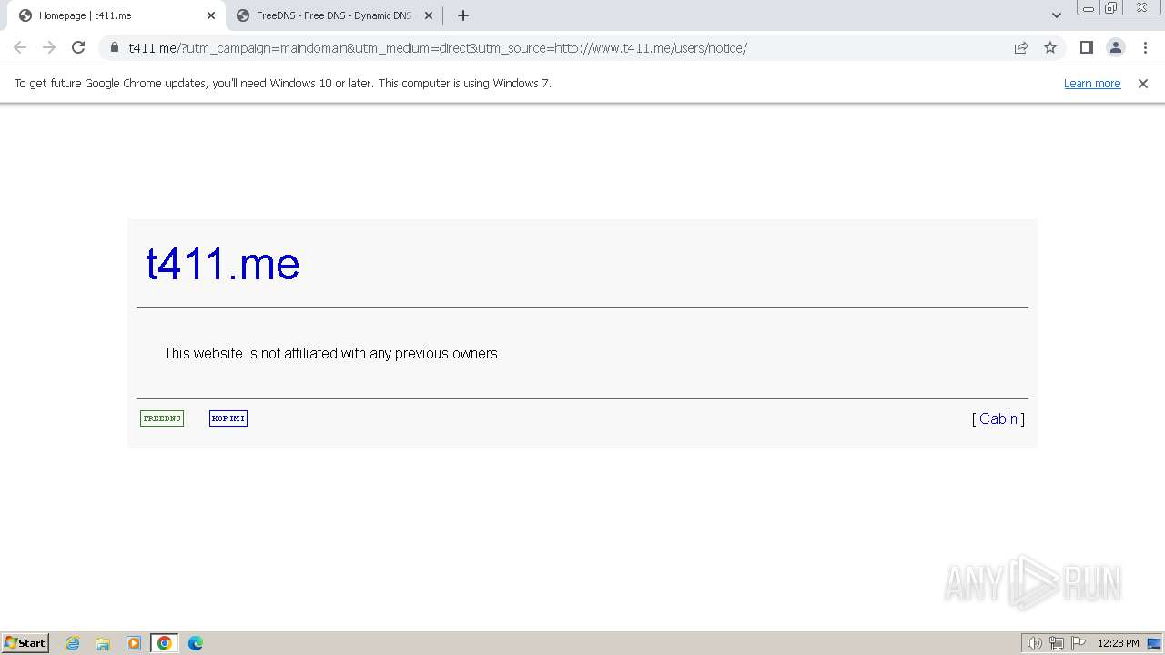Launch Microsoft Edge from taskbar
The image size is (1165, 655).
pos(196,643)
